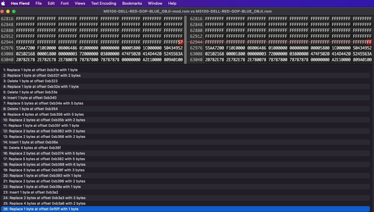Select diff 5: Delete at offset 0xb33e
Viewport: 374px width, 212px height.
point(185,92)
